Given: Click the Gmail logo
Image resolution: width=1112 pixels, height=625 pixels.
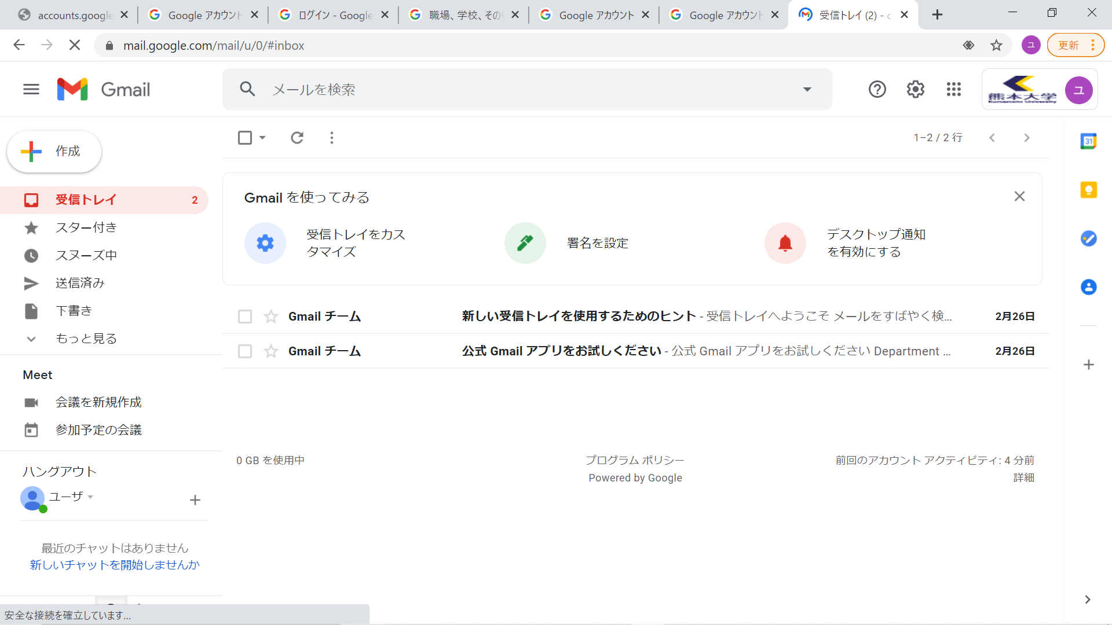Looking at the screenshot, I should pyautogui.click(x=104, y=89).
